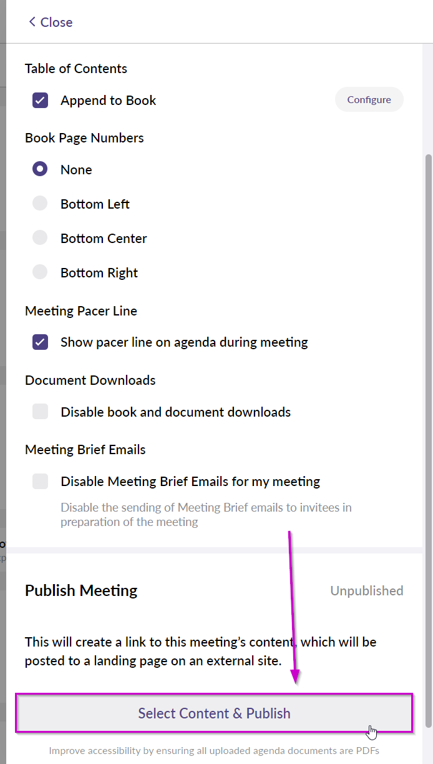
Task: Choose Bottom Left page number position
Action: coord(41,204)
